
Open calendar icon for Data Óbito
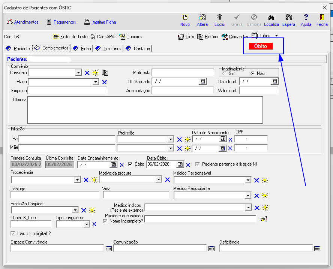(180, 164)
